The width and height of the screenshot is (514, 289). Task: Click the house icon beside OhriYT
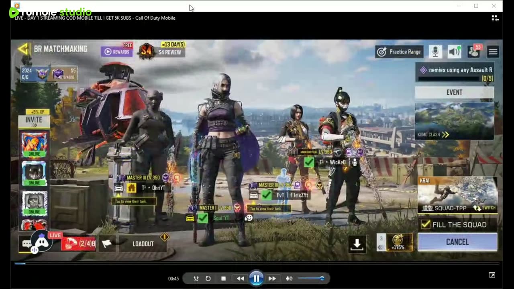pyautogui.click(x=131, y=188)
